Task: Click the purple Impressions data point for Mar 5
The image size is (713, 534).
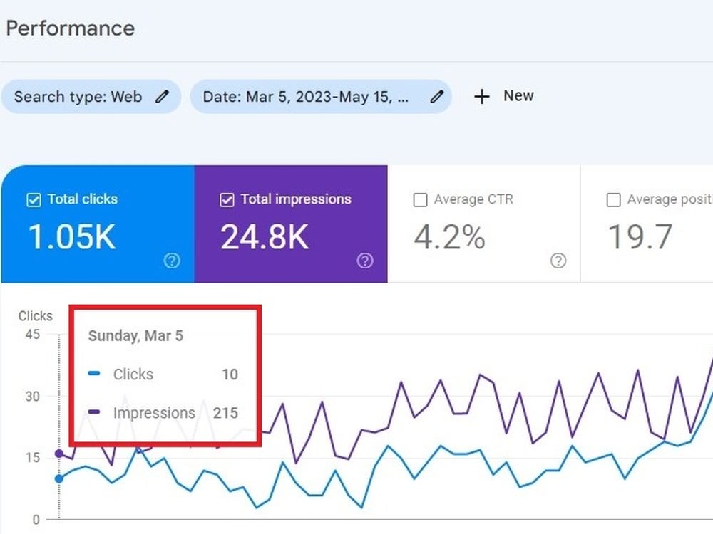Action: pyautogui.click(x=59, y=453)
